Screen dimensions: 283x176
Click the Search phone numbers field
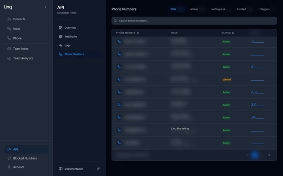(x=194, y=20)
